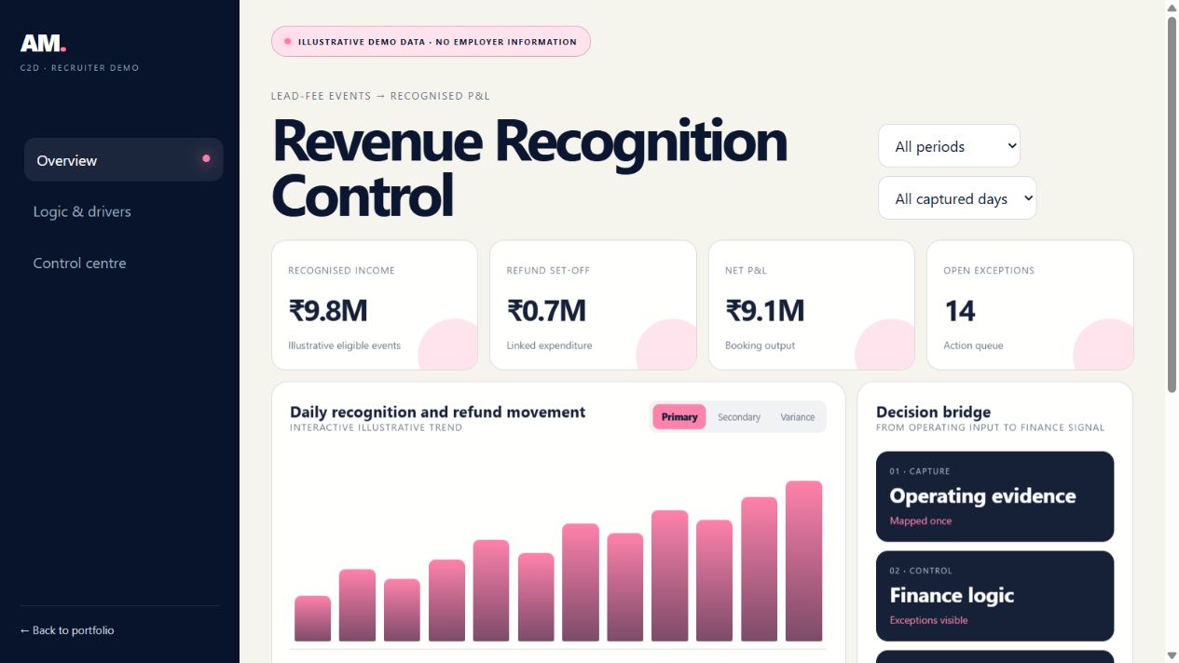1179x663 pixels.
Task: Click the tallest last chart bar
Action: tap(803, 561)
